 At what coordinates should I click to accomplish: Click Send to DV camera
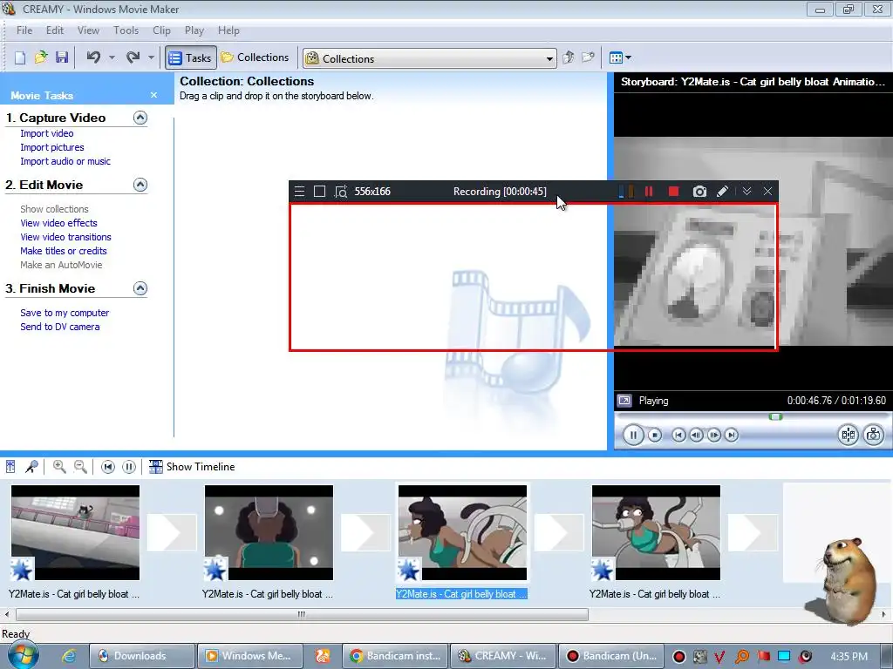60,327
